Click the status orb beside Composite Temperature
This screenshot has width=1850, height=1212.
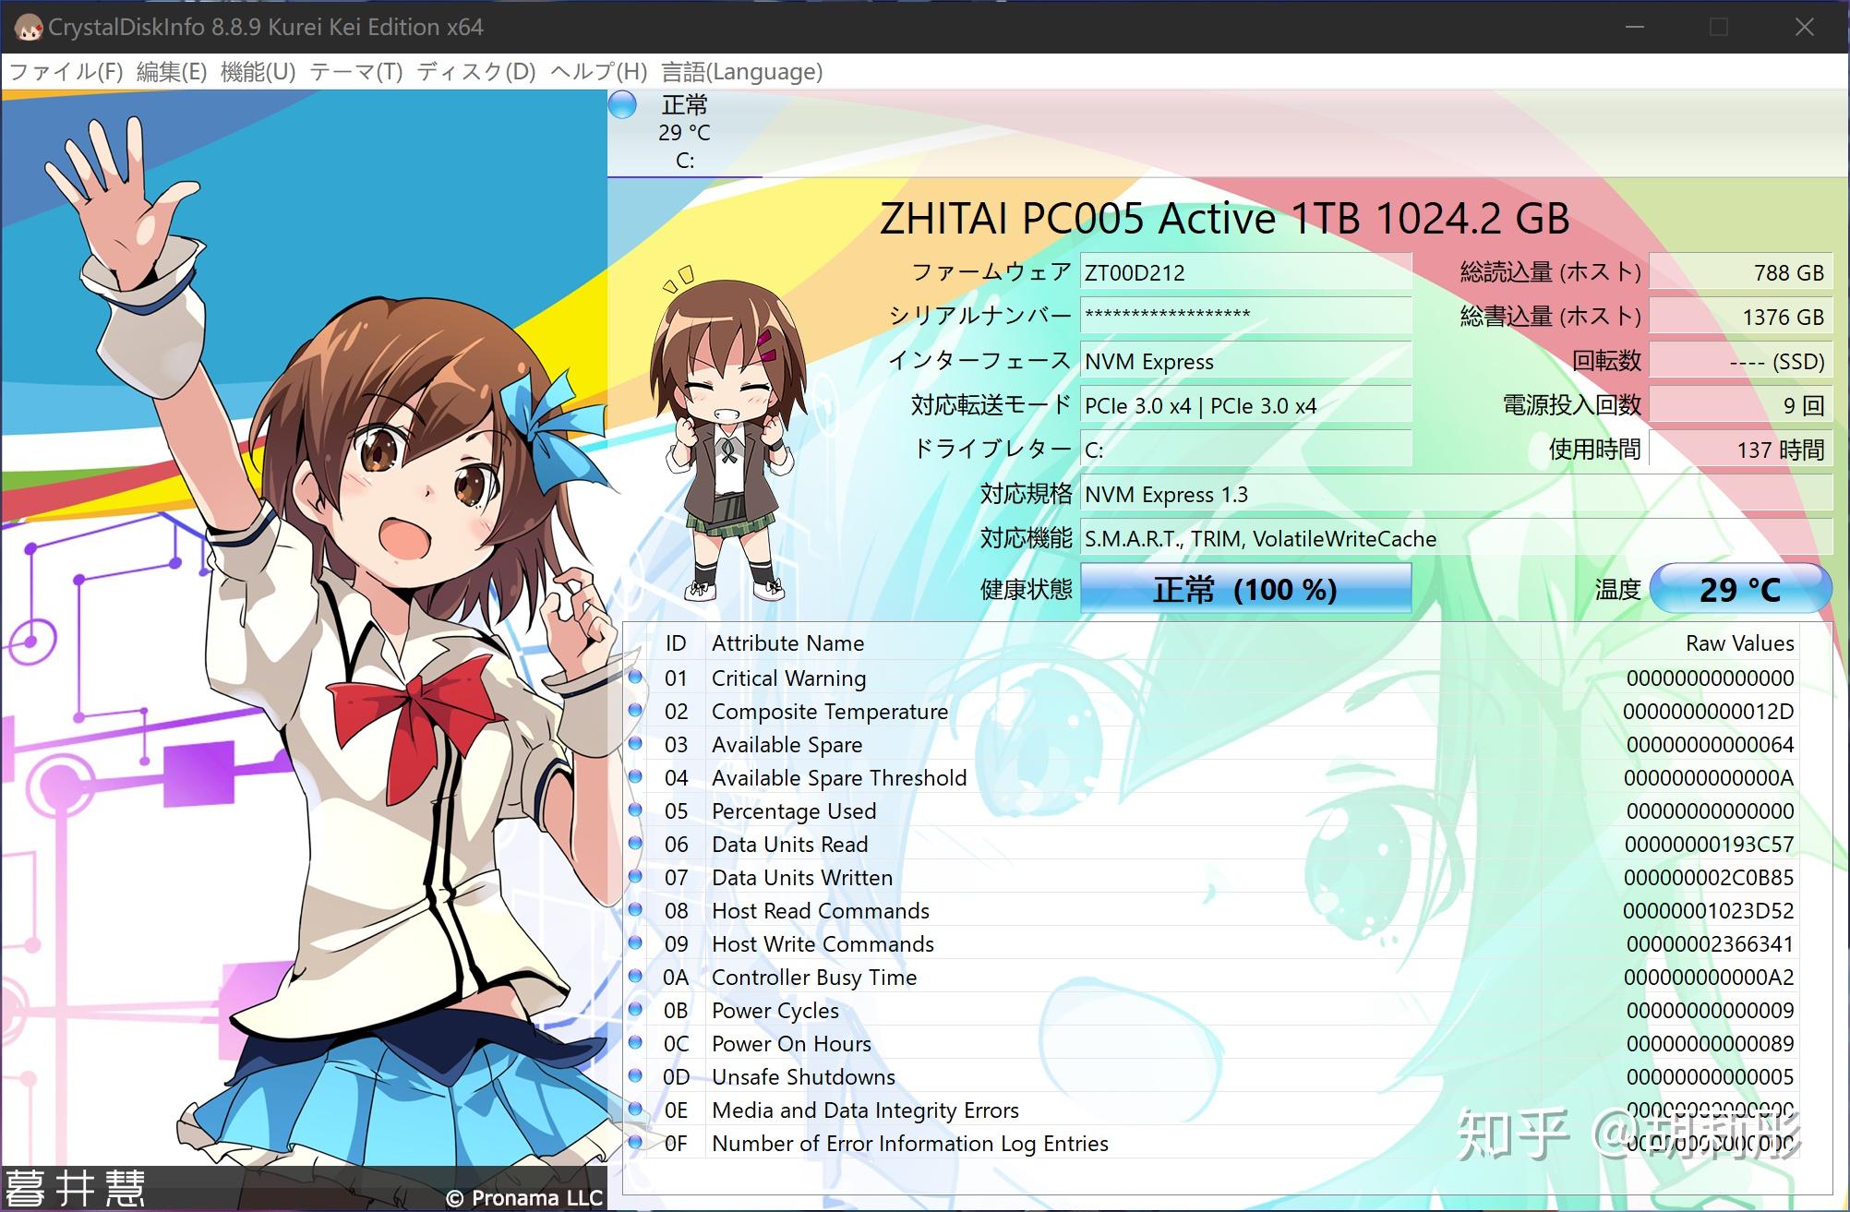635,711
